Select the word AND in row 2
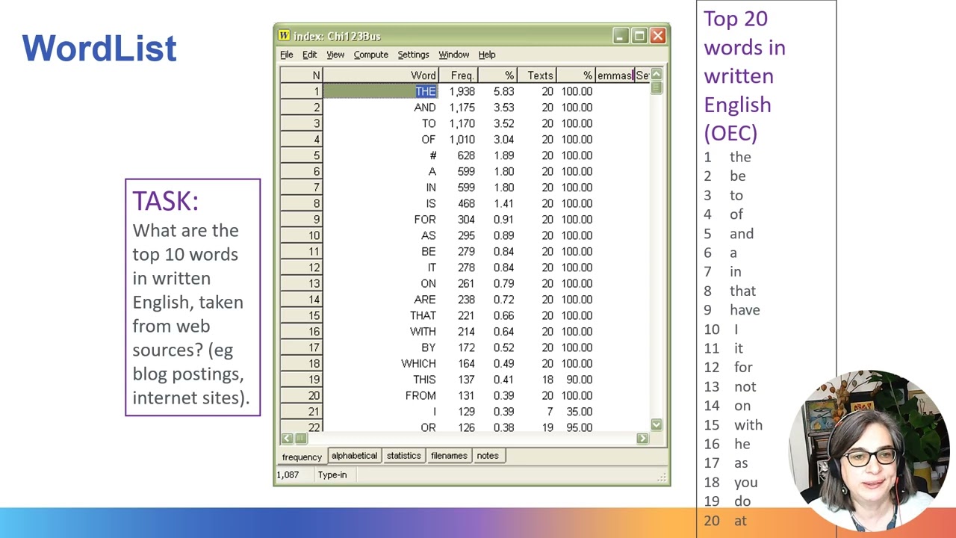Viewport: 956px width, 538px height. (x=425, y=108)
